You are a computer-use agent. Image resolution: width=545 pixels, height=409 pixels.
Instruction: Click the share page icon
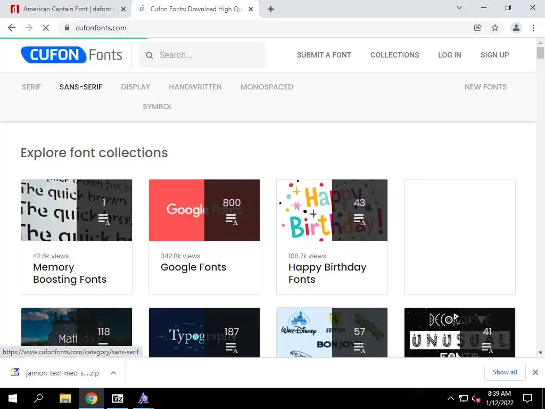478,28
